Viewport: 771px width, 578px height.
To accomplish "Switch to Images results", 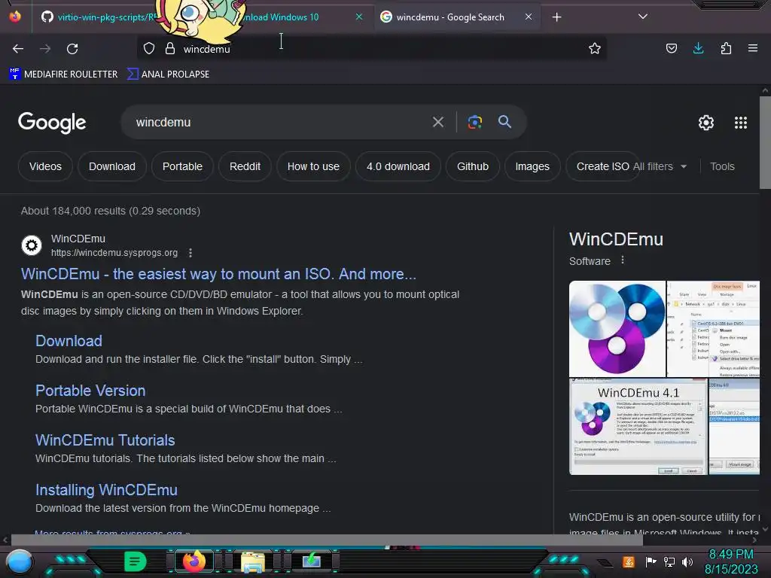I will [x=532, y=166].
